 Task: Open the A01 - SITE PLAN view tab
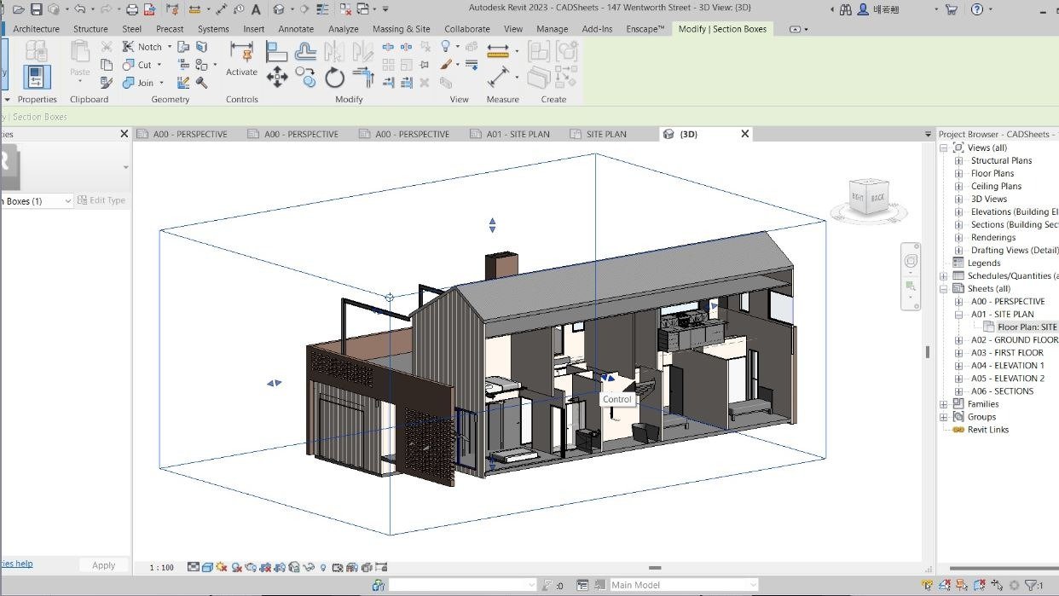pos(518,134)
